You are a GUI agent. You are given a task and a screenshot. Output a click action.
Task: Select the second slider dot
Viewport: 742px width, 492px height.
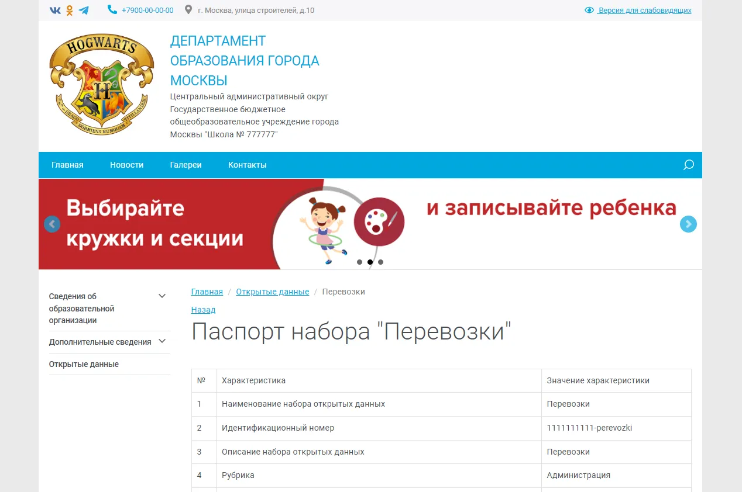click(370, 262)
